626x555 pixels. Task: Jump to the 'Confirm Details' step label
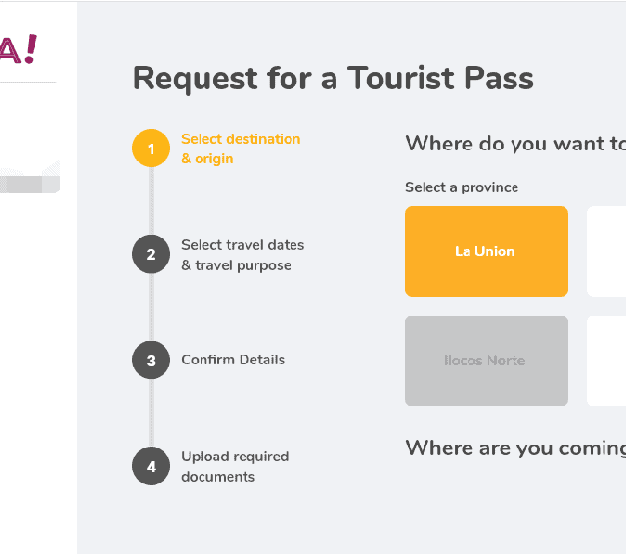tap(233, 360)
